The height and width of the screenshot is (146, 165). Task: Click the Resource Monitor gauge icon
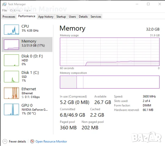coord(32,141)
